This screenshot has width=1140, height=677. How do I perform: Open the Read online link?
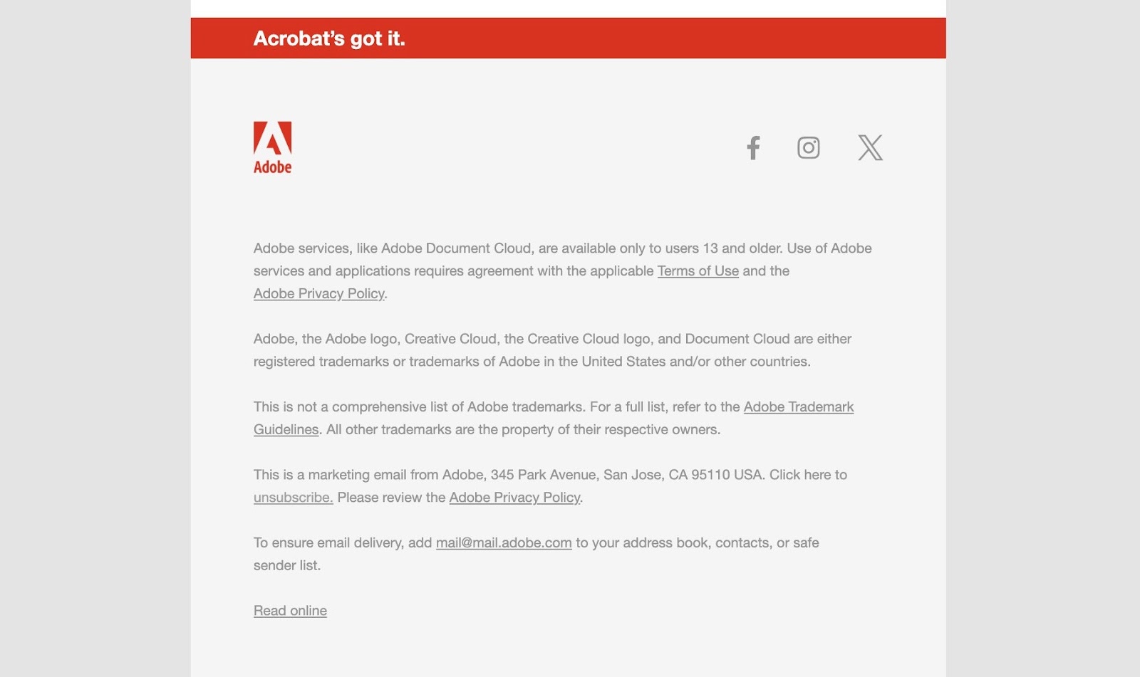(290, 611)
